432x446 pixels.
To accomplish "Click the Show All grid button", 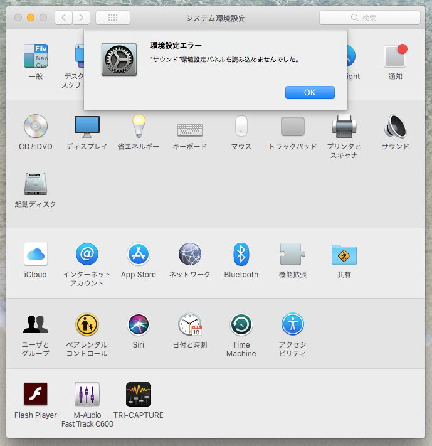I will click(x=113, y=18).
